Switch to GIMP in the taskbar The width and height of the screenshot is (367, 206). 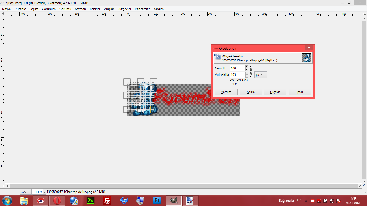(x=174, y=201)
